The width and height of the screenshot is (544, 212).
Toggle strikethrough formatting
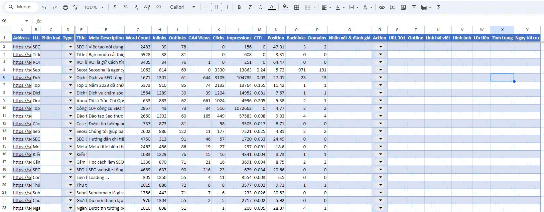click(x=261, y=7)
